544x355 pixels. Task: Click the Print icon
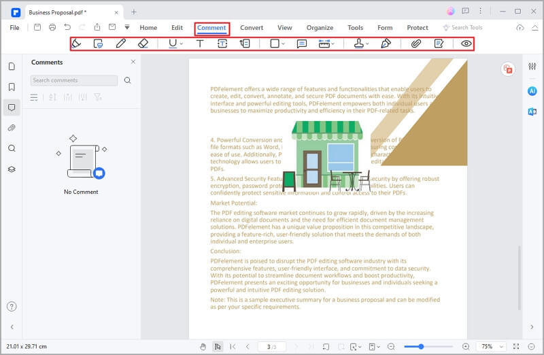[52, 27]
